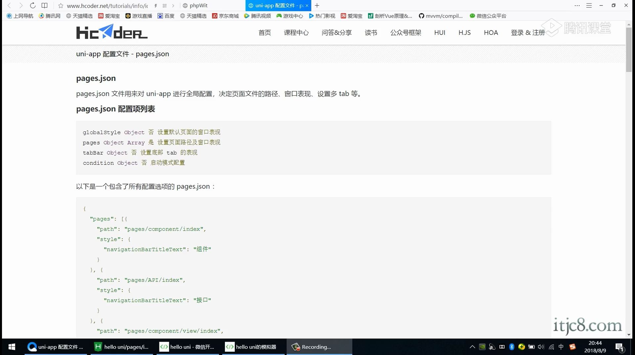This screenshot has height=355, width=635.
Task: Open the 游戏中心 bookmark
Action: (290, 16)
